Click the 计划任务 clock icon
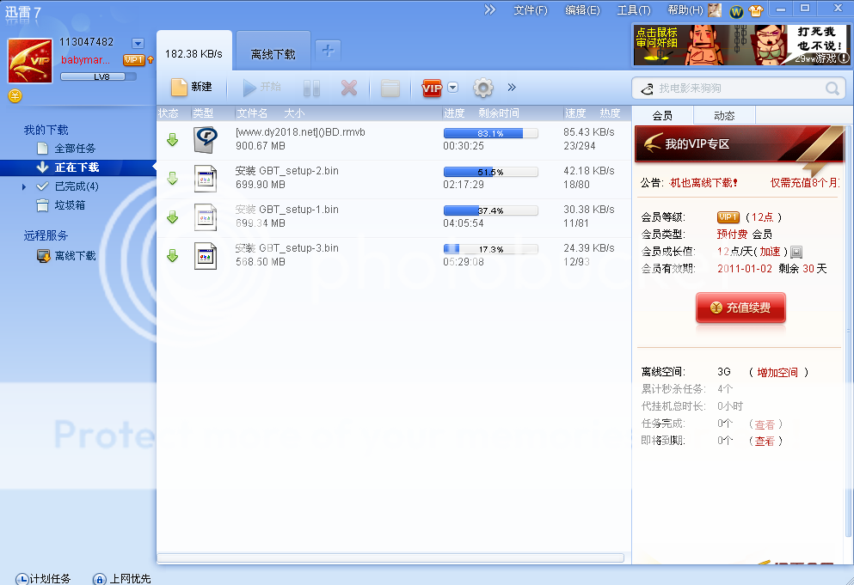The height and width of the screenshot is (585, 854). click(22, 578)
